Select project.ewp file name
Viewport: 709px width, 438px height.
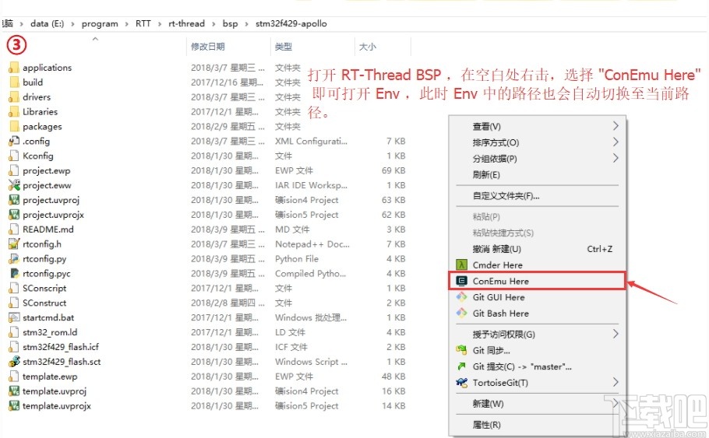tap(46, 170)
